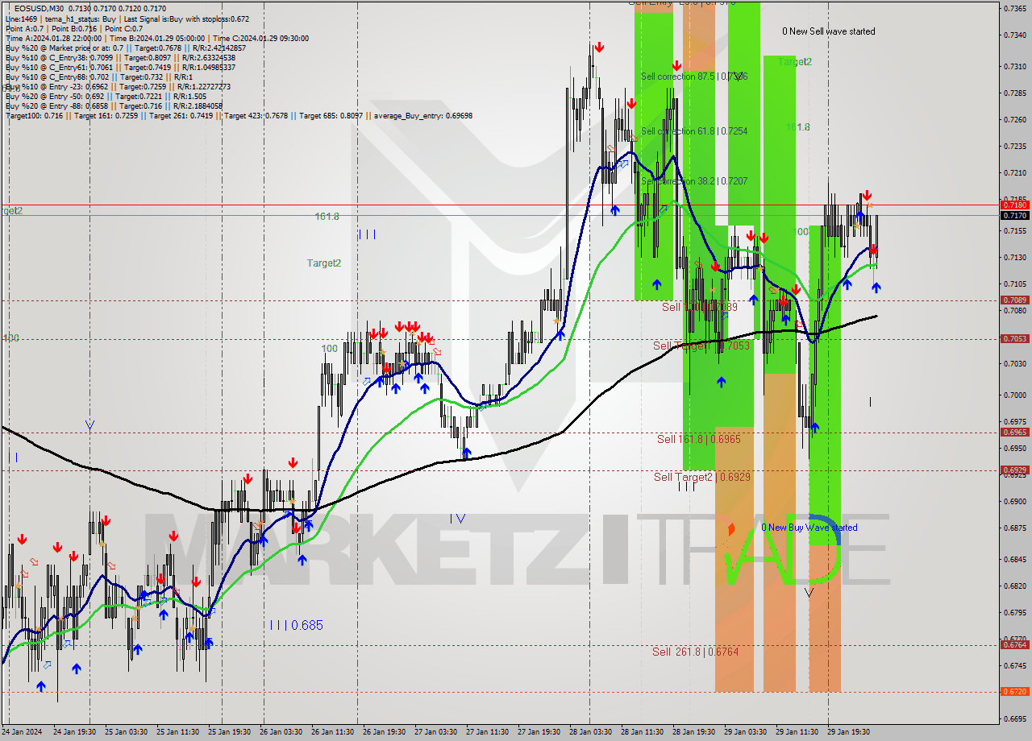The height and width of the screenshot is (741, 1032).
Task: Click the '28 Jan 19:30' time axis label
Action: (x=694, y=732)
